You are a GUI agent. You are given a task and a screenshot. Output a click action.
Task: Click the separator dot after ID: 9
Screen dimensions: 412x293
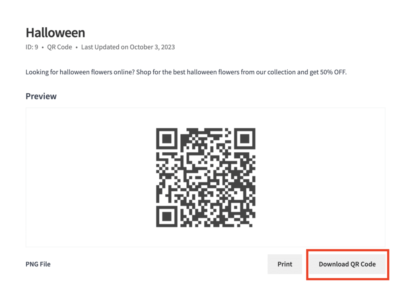(42, 47)
